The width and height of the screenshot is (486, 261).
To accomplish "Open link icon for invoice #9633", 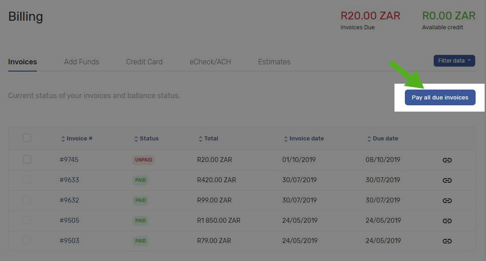I will 447,180.
